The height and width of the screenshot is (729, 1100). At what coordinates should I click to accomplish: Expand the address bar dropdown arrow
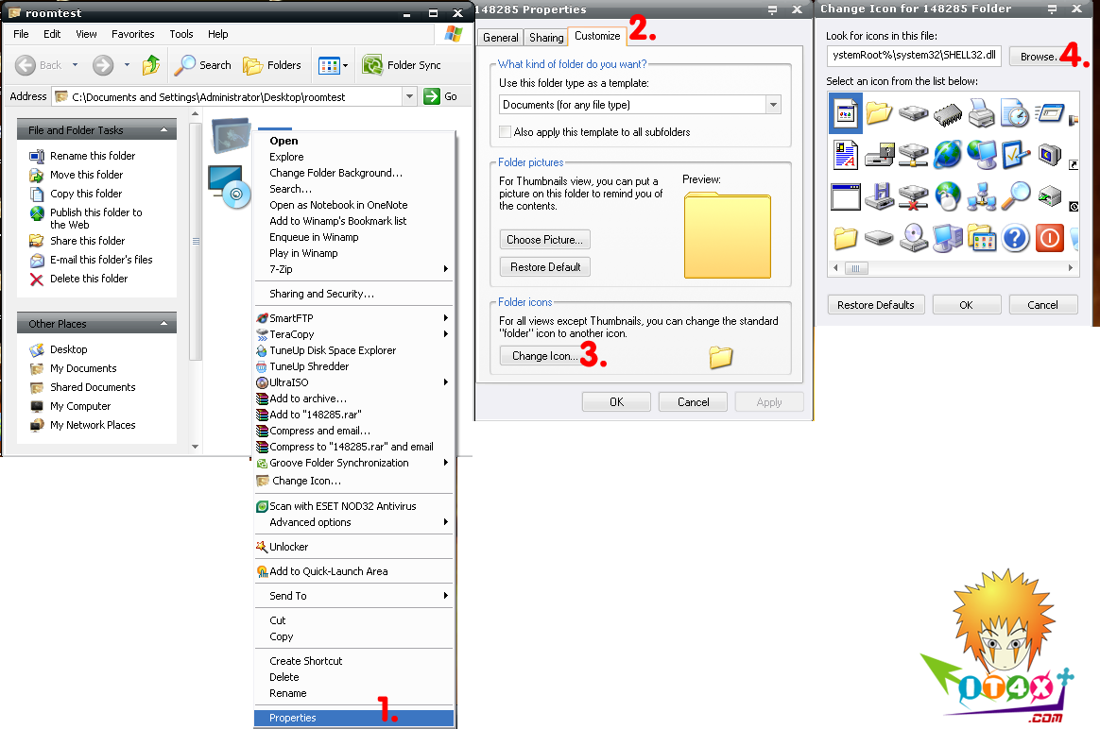point(409,96)
